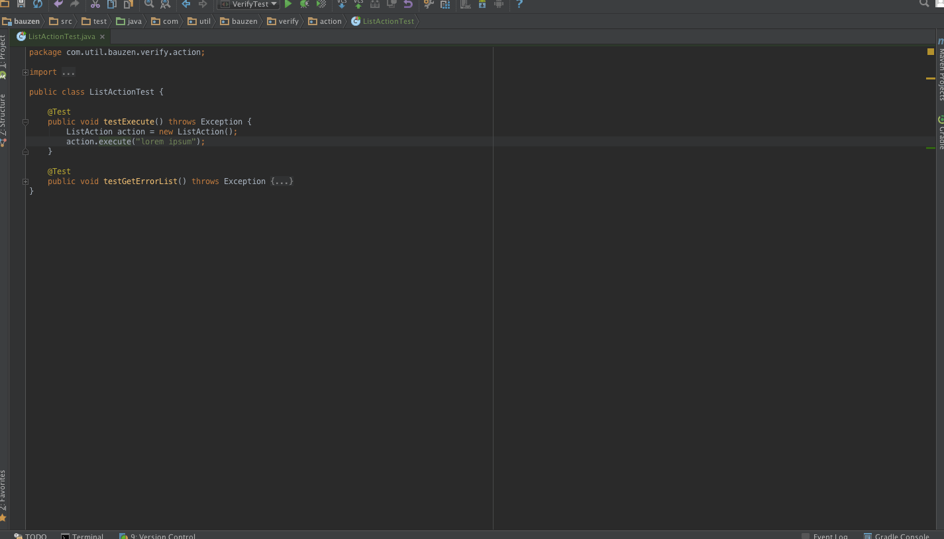Run the VerifyTest configuration with the green arrow
The height and width of the screenshot is (539, 944).
(x=288, y=4)
